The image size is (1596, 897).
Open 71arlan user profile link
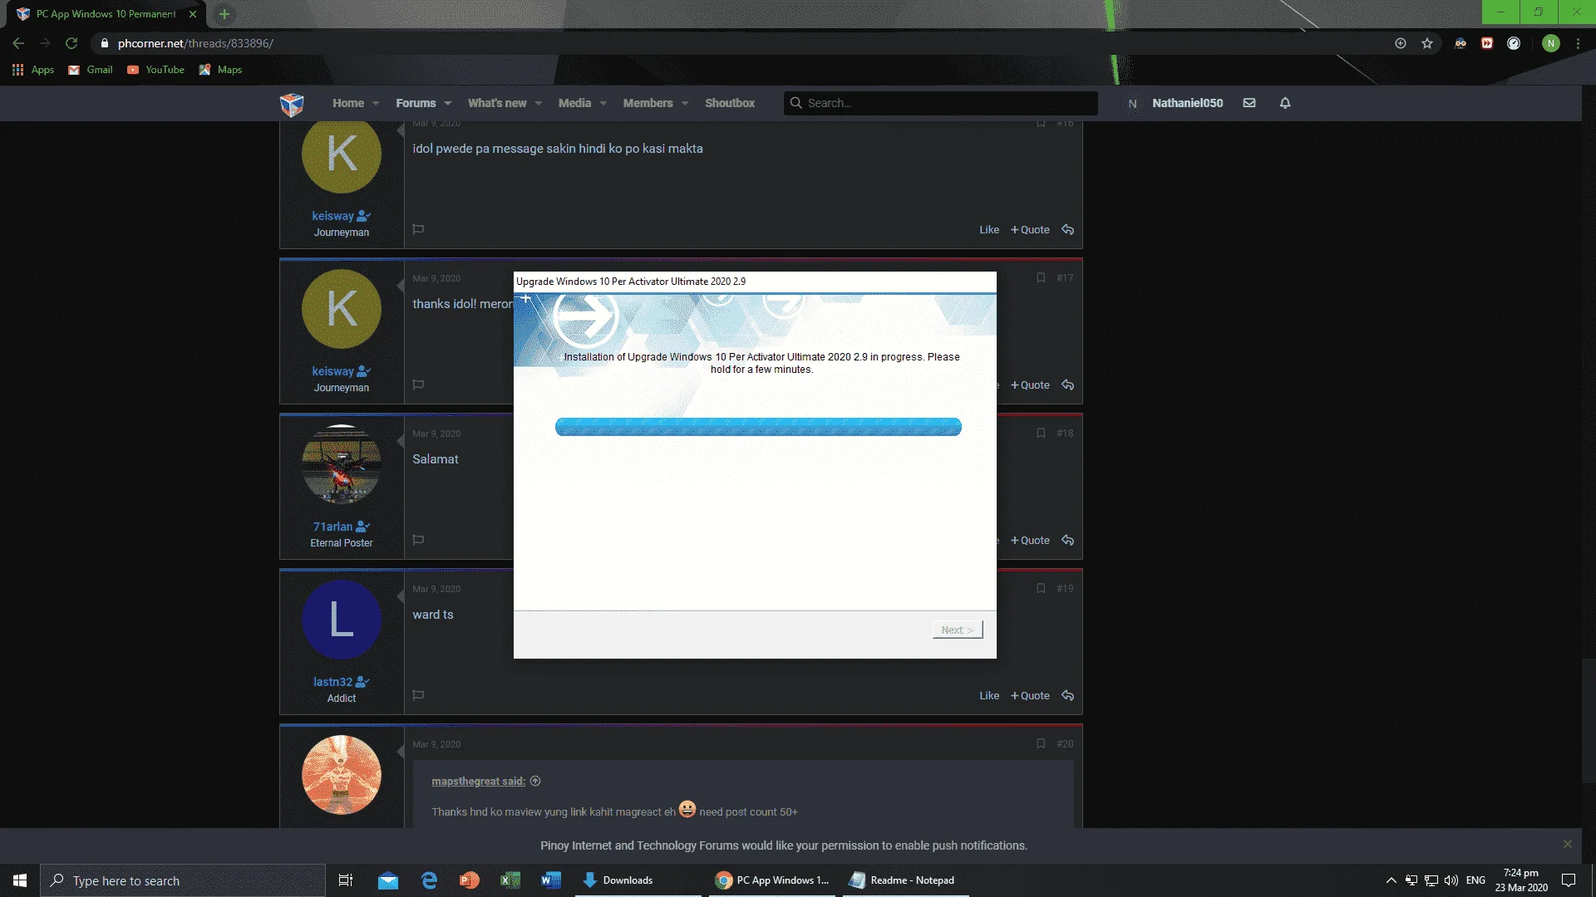tap(332, 527)
